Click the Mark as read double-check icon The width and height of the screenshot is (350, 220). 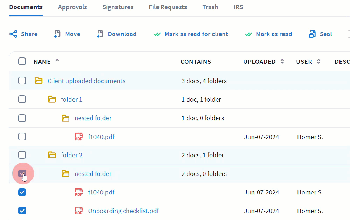(x=248, y=34)
